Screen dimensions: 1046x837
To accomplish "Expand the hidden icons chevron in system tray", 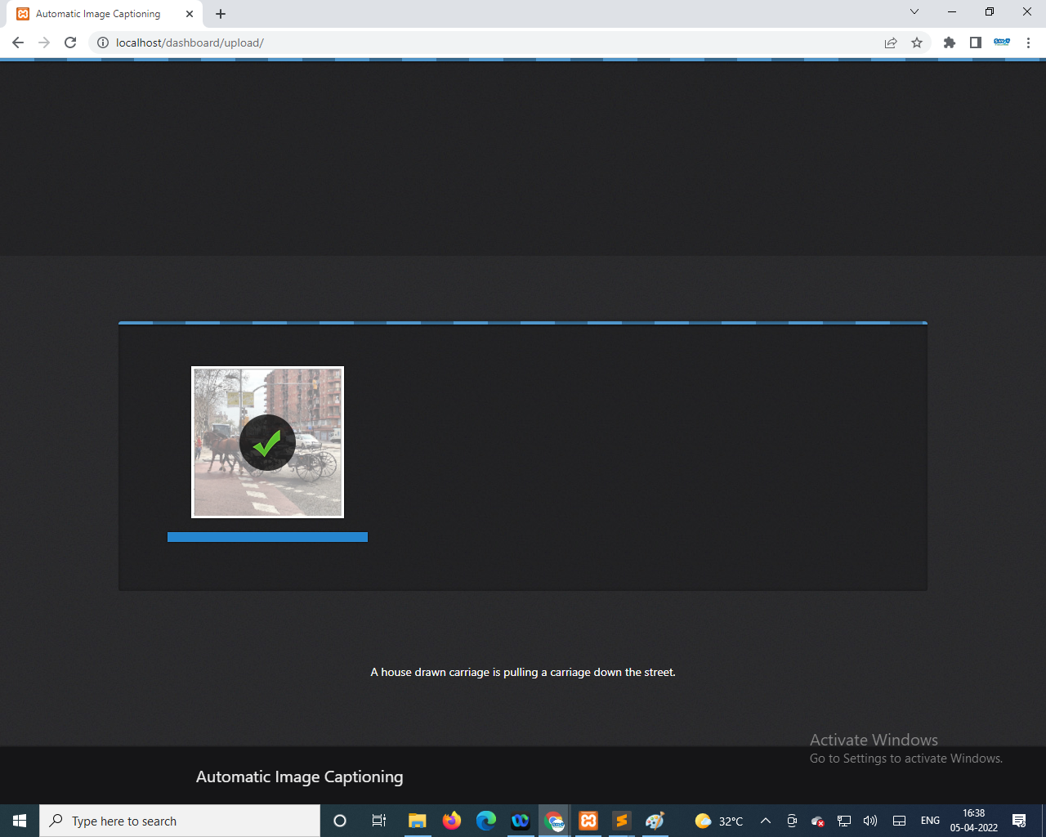I will 765,821.
